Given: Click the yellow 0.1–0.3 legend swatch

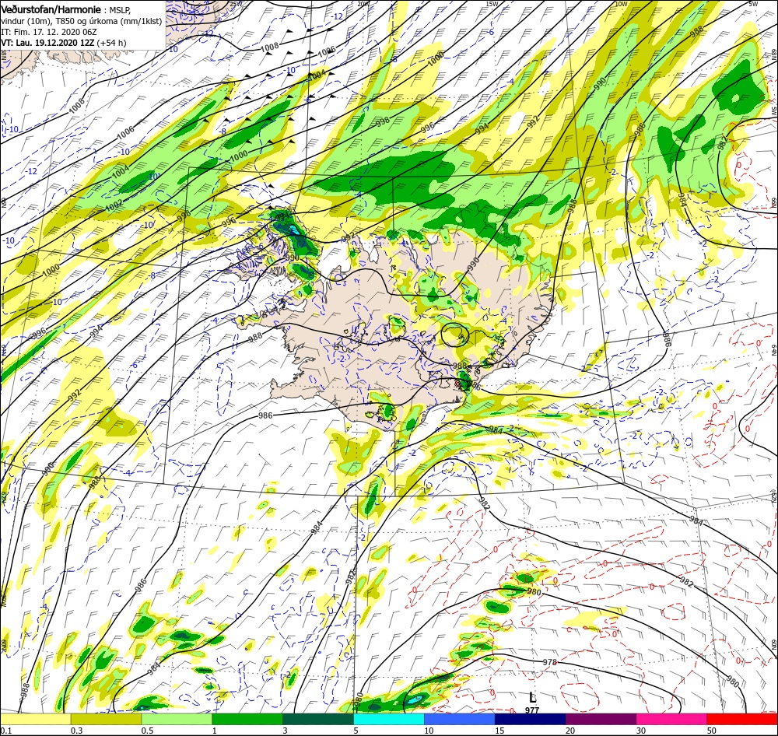Looking at the screenshot, I should tap(36, 719).
